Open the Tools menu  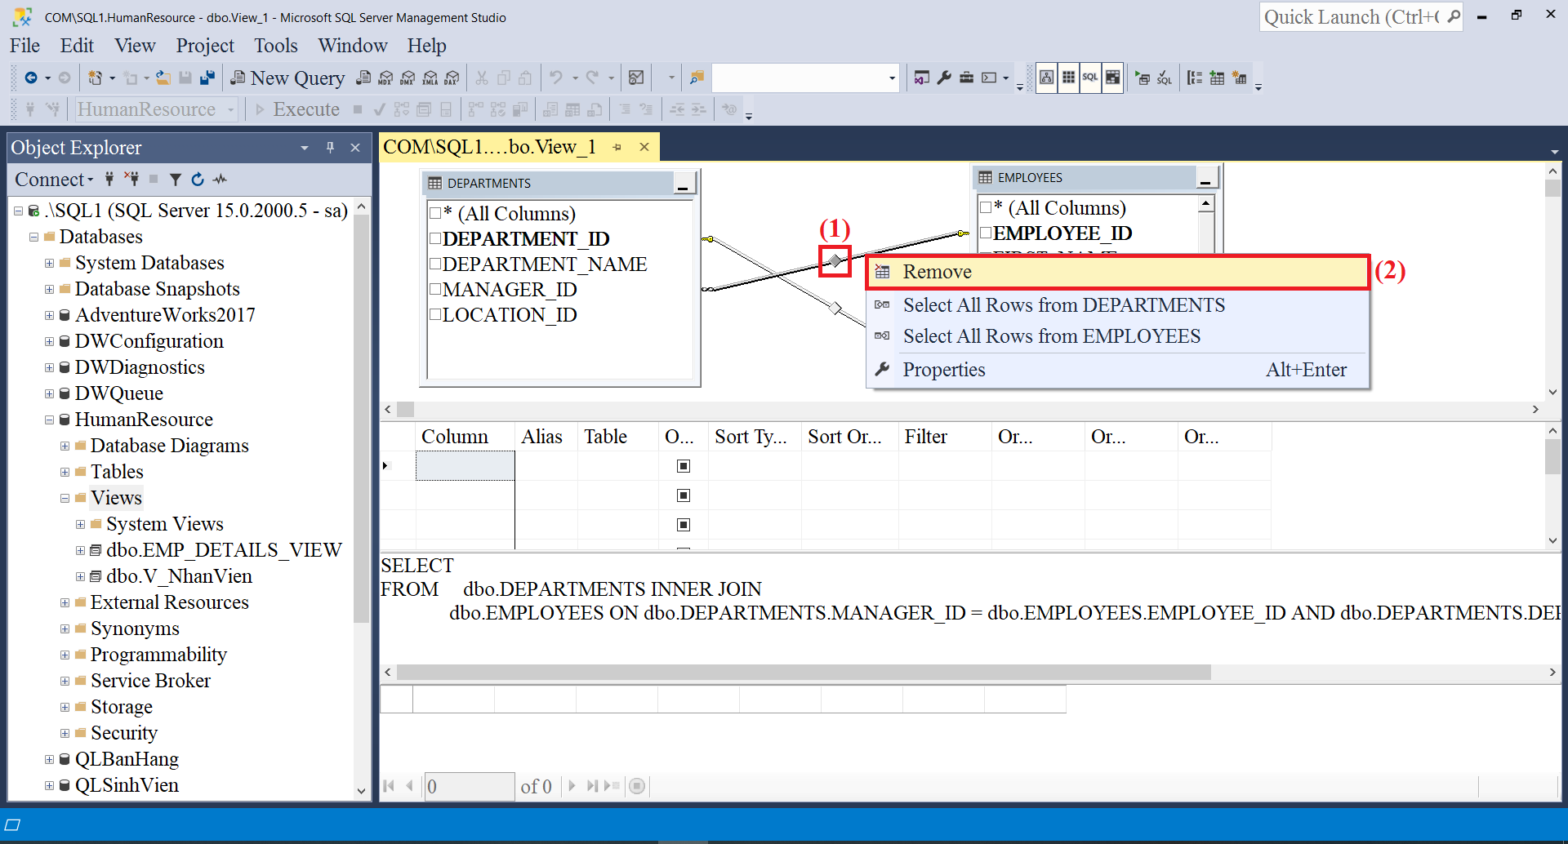tap(276, 46)
